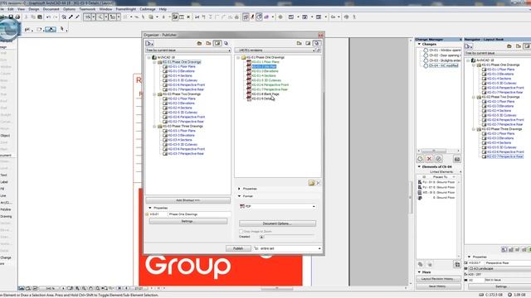Open 'Tree by current issue' dropdown in Organizer

tap(188, 50)
